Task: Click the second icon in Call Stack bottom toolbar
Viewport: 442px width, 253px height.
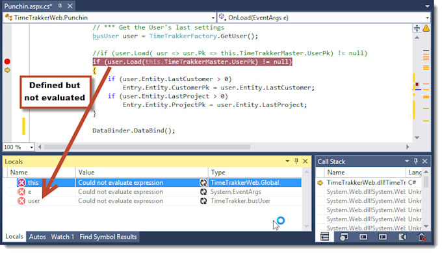Action: [x=344, y=237]
